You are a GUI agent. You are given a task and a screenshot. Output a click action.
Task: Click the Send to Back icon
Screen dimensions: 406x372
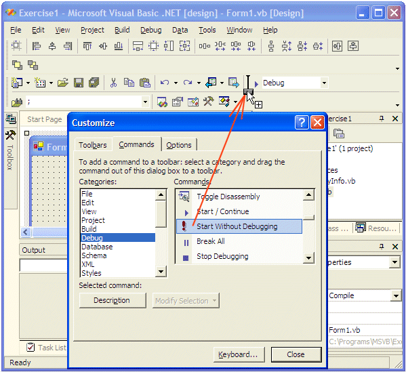(x=33, y=65)
